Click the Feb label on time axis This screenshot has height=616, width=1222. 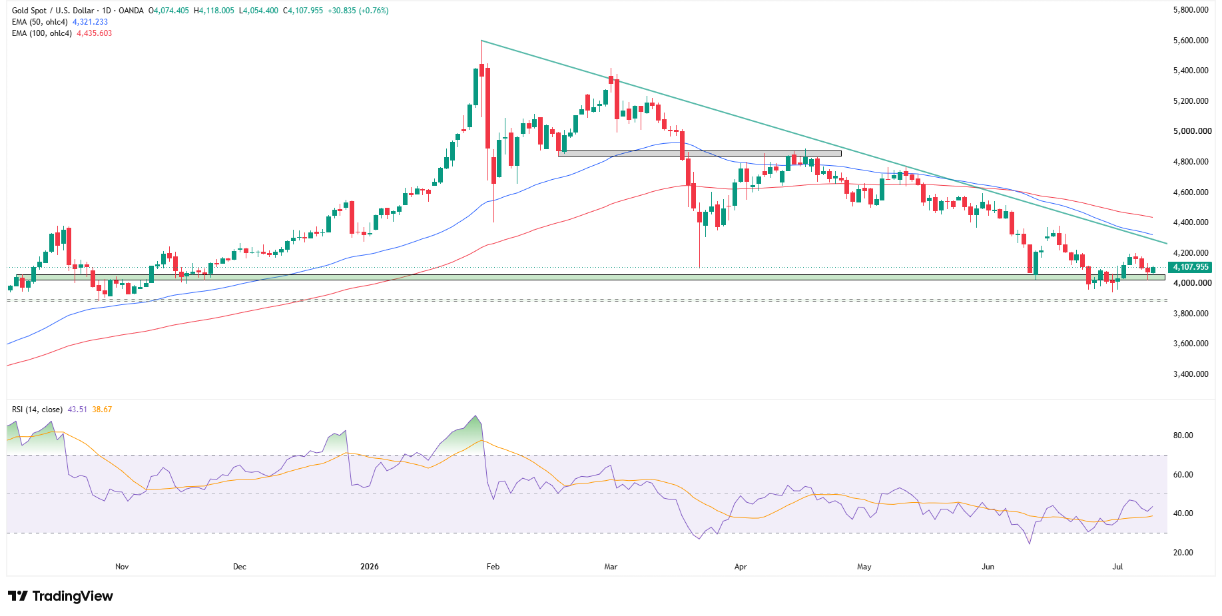(x=493, y=567)
